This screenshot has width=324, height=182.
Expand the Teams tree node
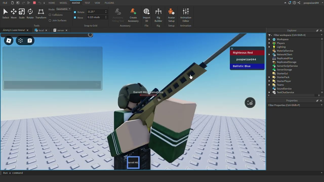click(269, 85)
